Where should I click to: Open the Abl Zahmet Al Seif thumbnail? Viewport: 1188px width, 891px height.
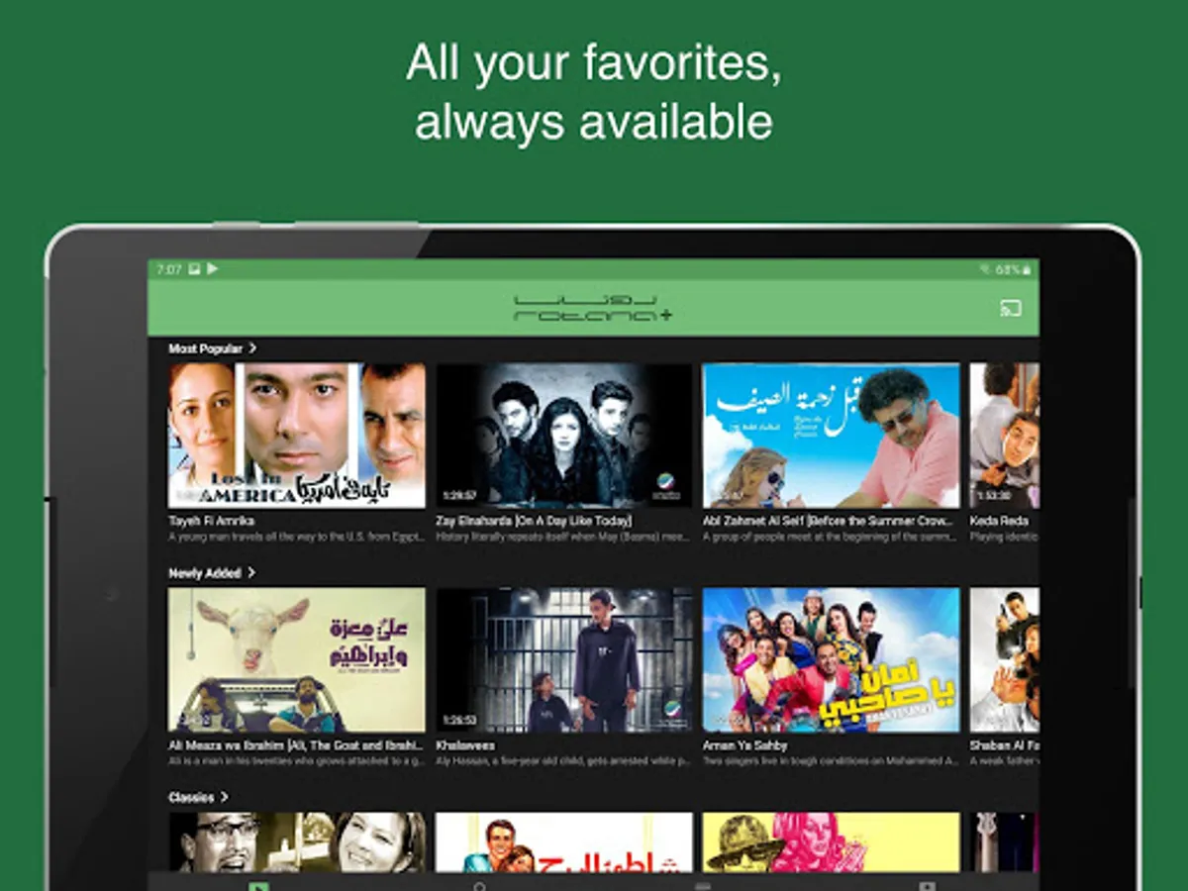click(x=832, y=436)
